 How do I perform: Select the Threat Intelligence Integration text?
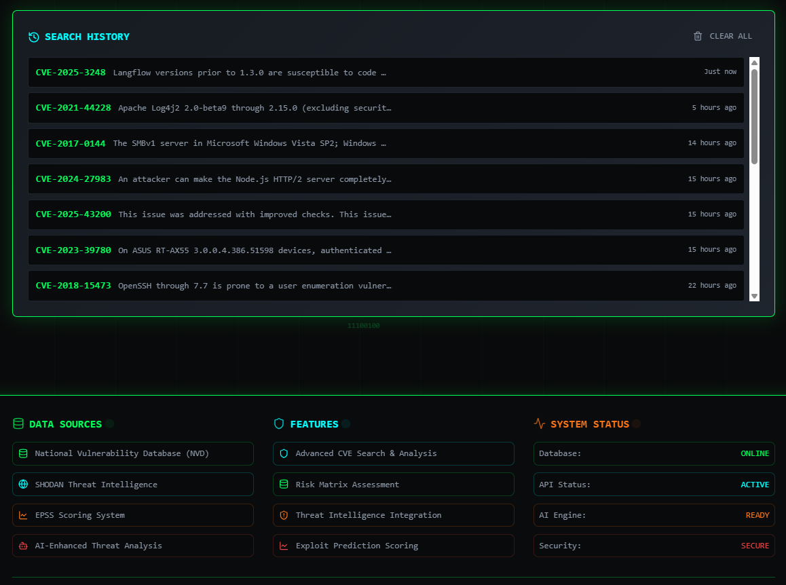click(x=369, y=515)
